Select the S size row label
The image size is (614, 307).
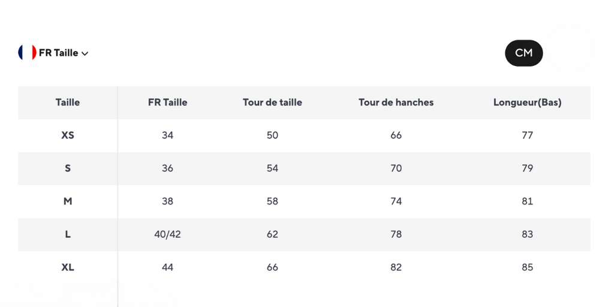point(68,168)
